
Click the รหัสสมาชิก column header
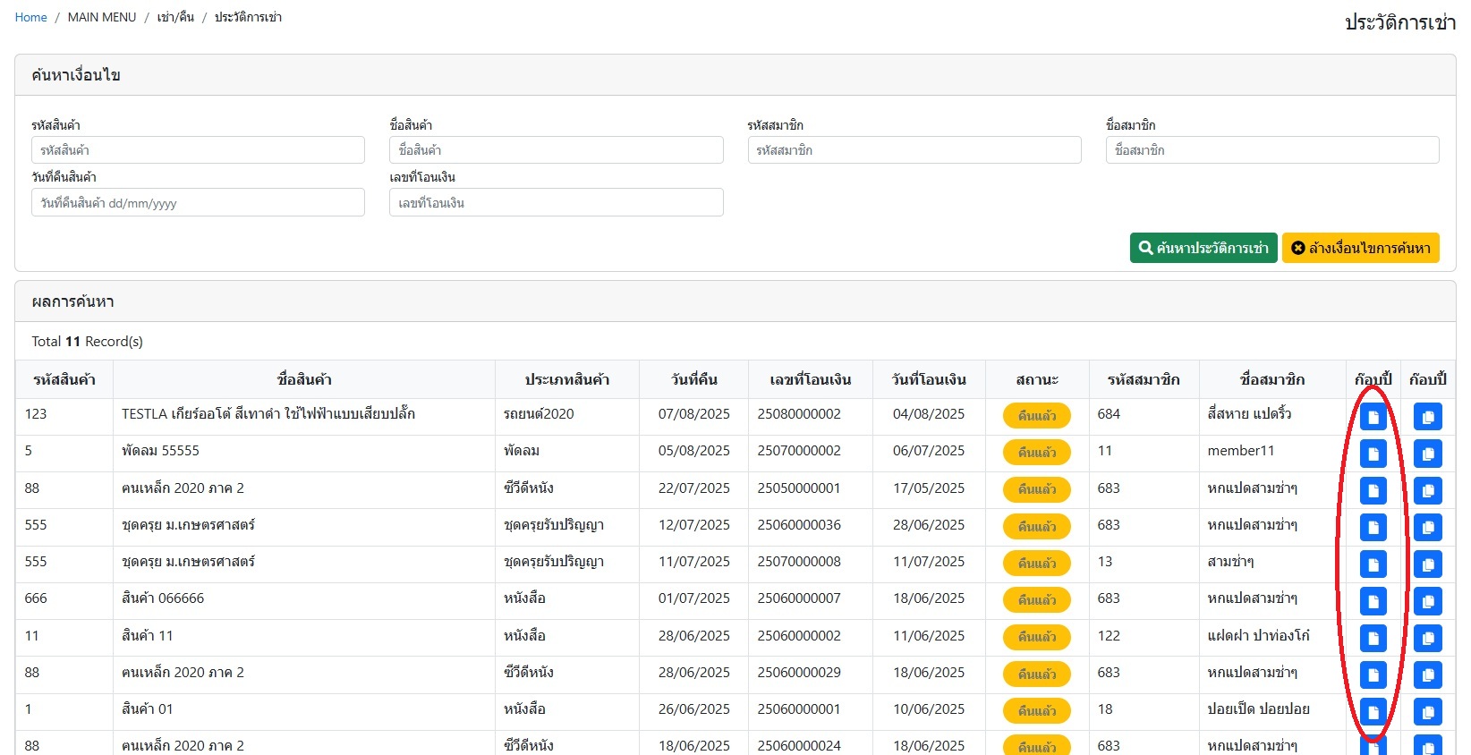(x=1144, y=379)
